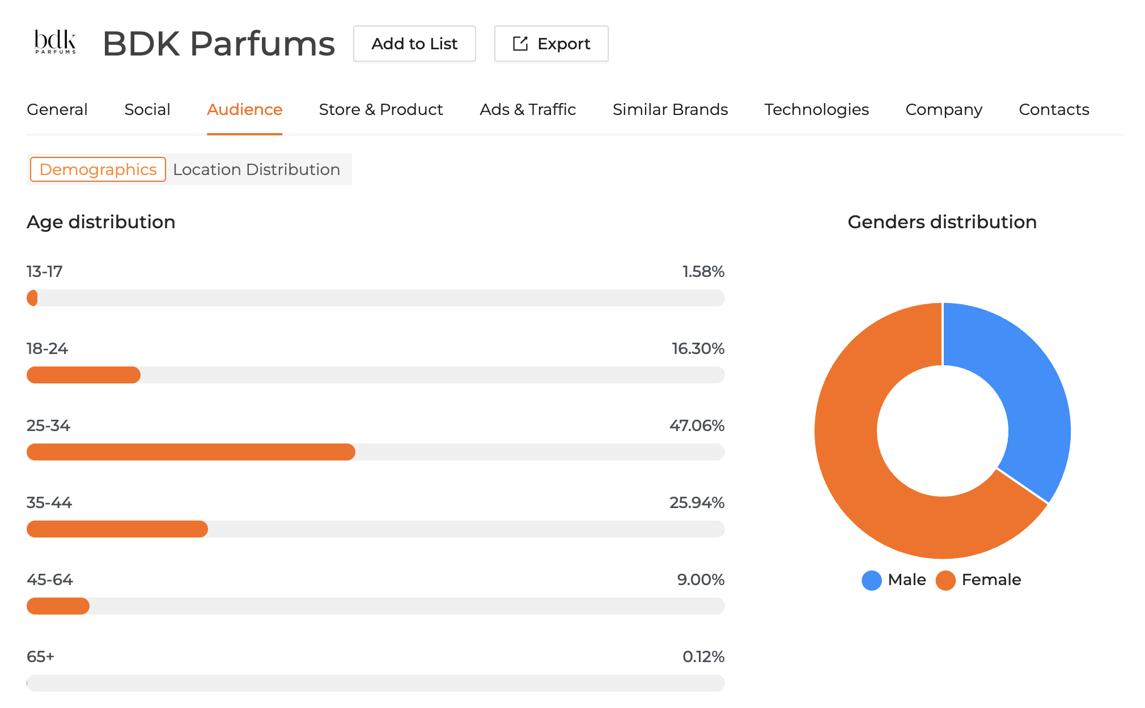
Task: Click the bdk Parfums logo
Action: click(x=54, y=42)
